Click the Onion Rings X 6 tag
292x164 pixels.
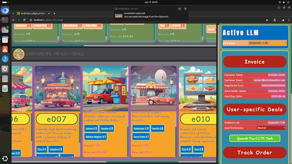point(93,26)
